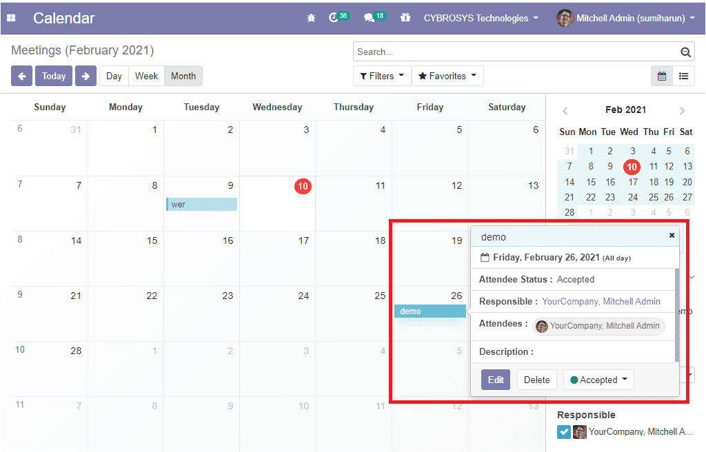706x452 pixels.
Task: Click Edit button in demo popover
Action: click(496, 380)
